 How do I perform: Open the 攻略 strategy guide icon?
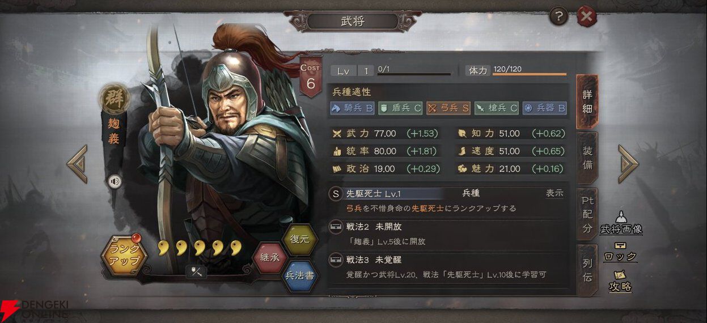[x=620, y=281]
